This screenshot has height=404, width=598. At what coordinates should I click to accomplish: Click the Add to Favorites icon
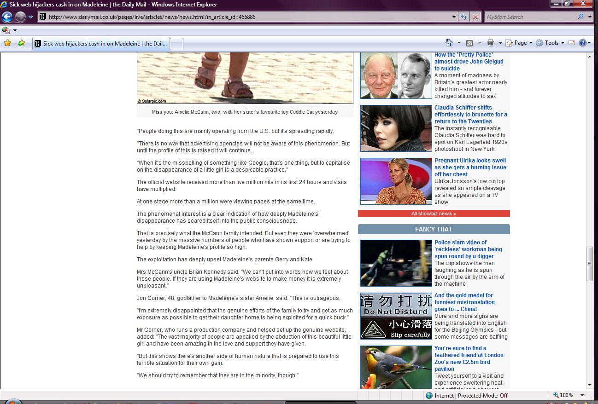tap(21, 43)
